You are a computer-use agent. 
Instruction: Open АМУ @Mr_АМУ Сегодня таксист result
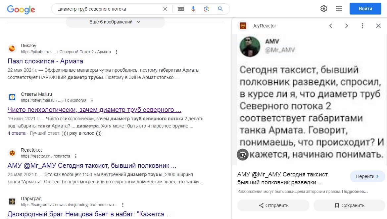coord(92,165)
